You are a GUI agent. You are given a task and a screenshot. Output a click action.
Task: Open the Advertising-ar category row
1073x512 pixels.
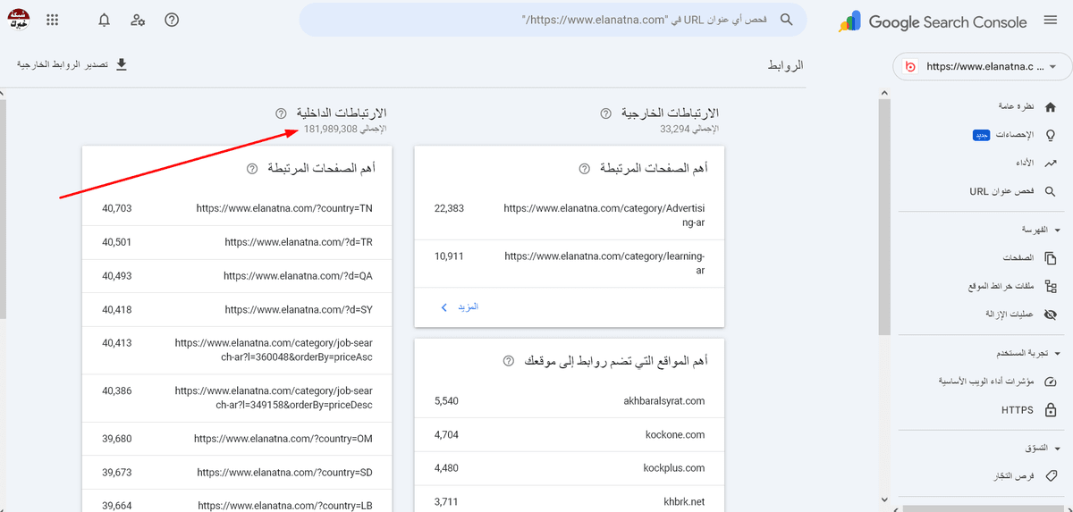click(570, 215)
